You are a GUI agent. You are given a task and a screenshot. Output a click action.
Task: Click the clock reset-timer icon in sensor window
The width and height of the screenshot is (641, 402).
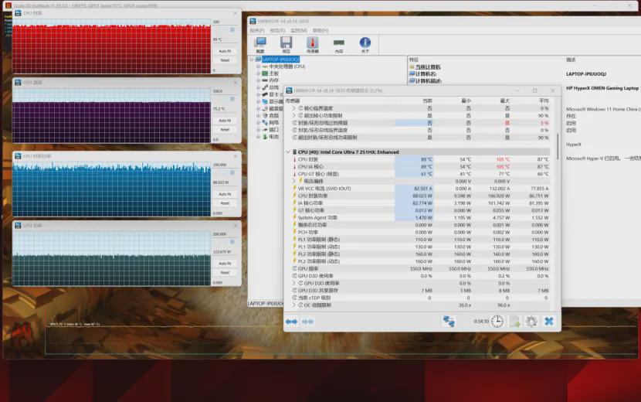(x=497, y=322)
